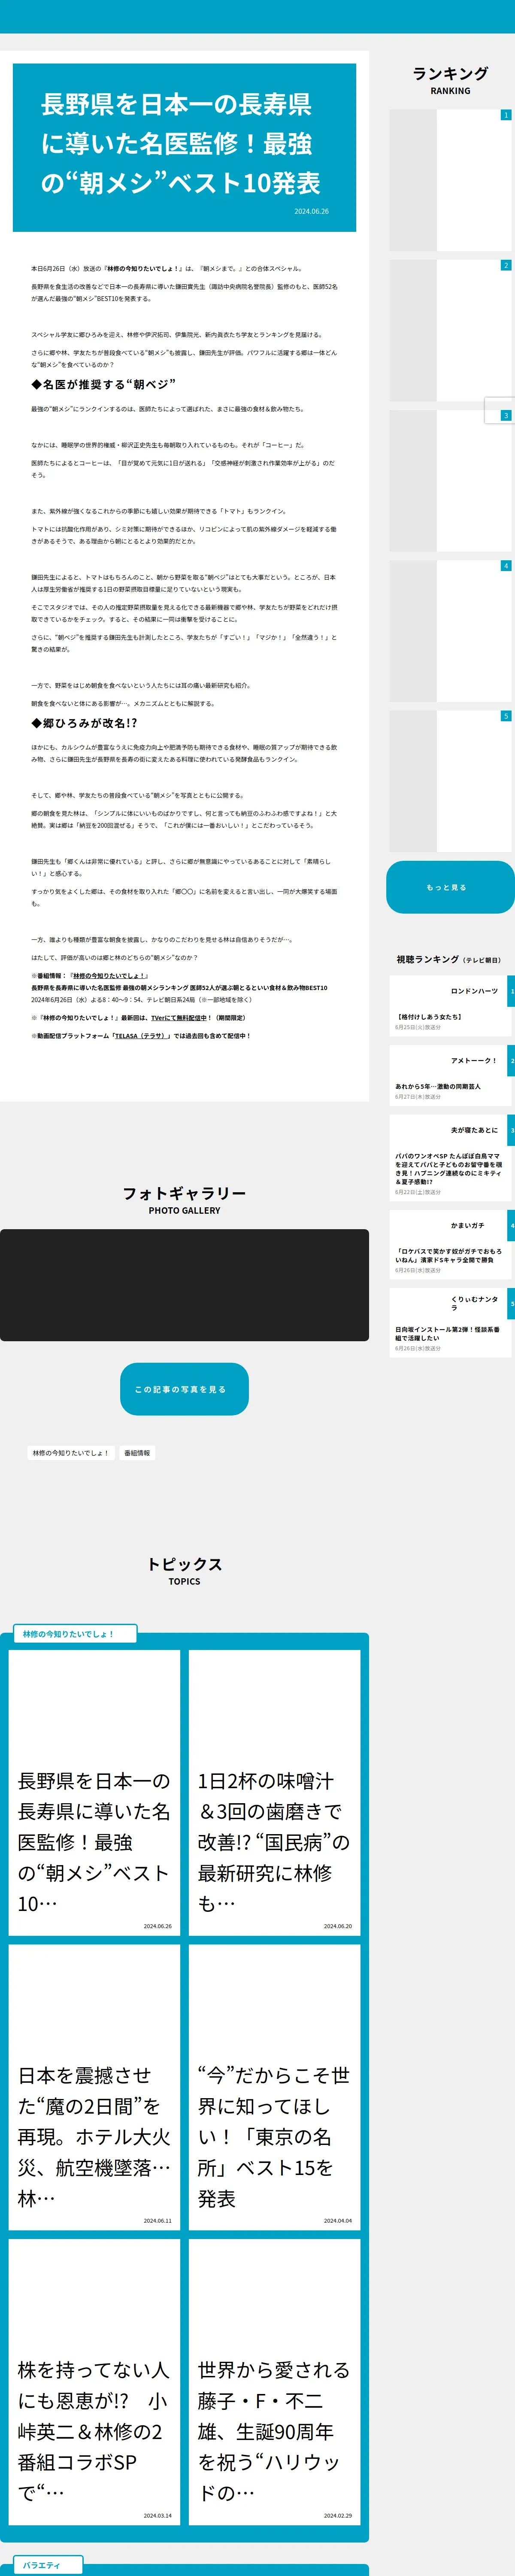Select the 林修の今知りたいでしょ！ tag below the photo gallery
Viewport: 515px width, 2576px height.
pos(71,1453)
